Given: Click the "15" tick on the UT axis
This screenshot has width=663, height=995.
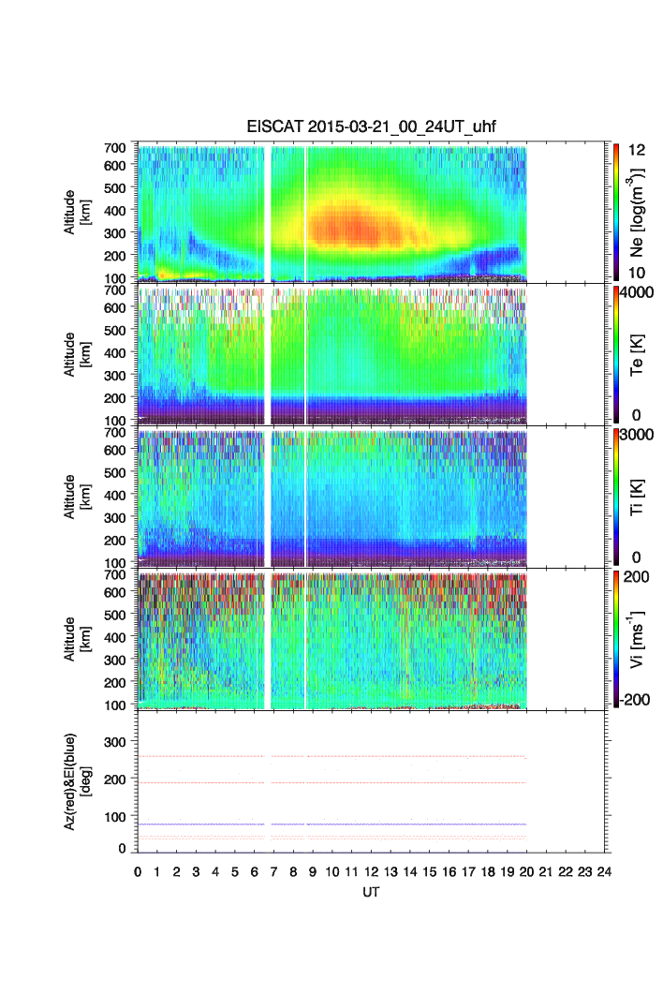Looking at the screenshot, I should pos(430,872).
